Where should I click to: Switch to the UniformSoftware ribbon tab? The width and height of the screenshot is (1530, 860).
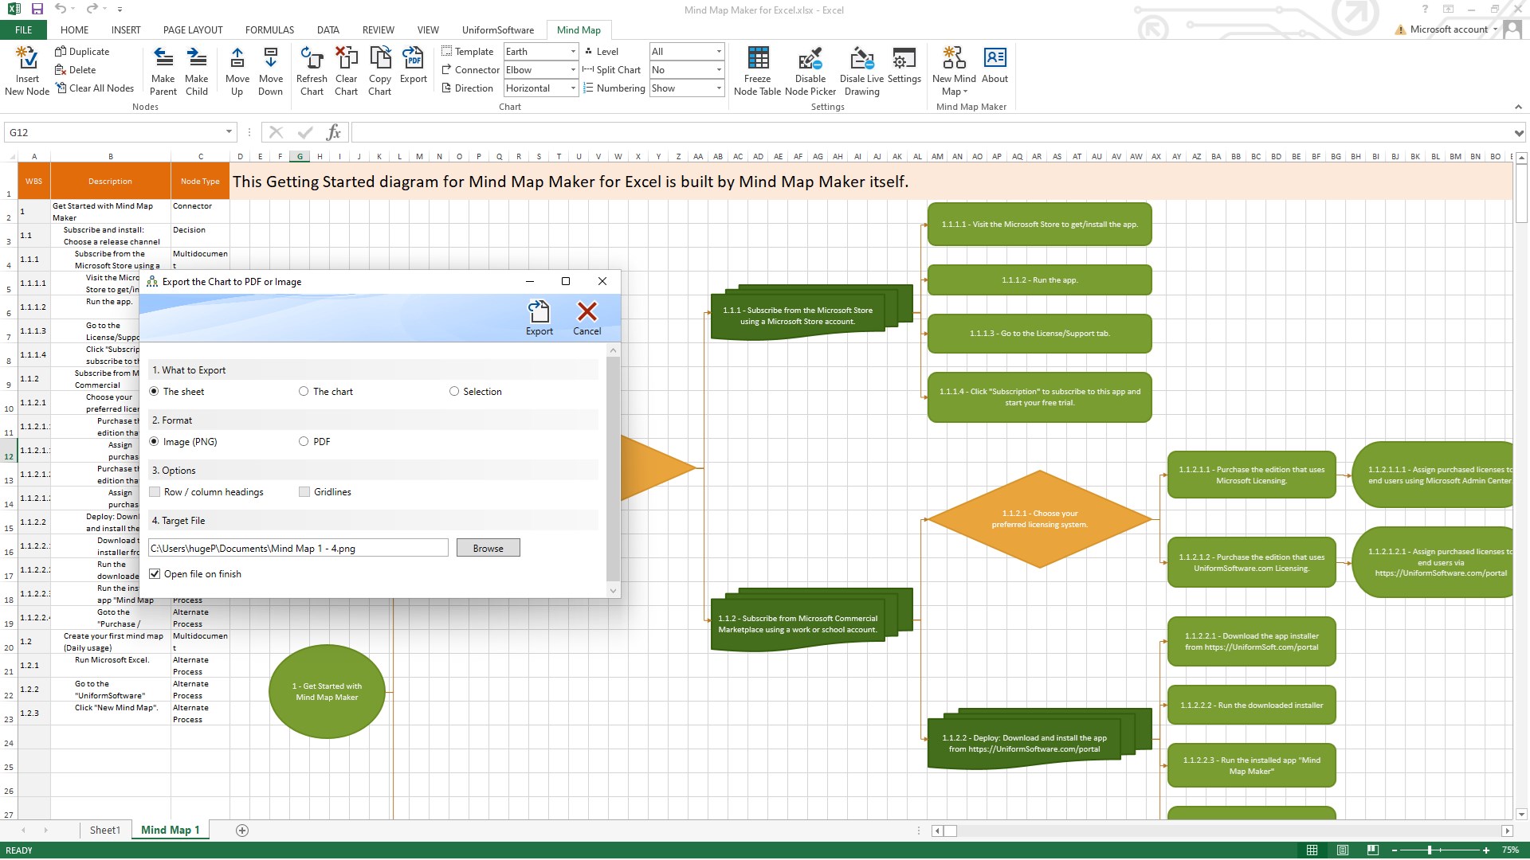(x=498, y=30)
